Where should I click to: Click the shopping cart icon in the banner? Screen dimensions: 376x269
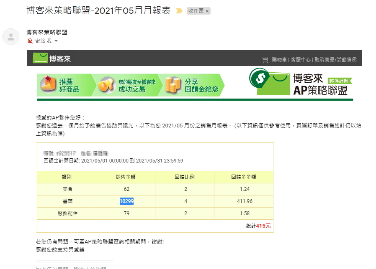click(x=265, y=60)
